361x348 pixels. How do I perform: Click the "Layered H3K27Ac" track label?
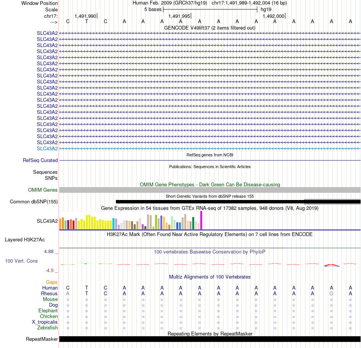[x=25, y=239]
